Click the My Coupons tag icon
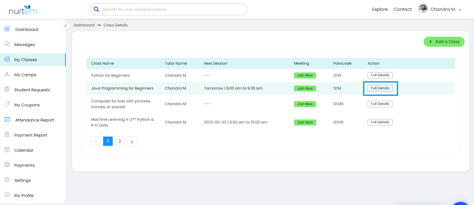Screen dimensions: 474x205 pos(7,104)
